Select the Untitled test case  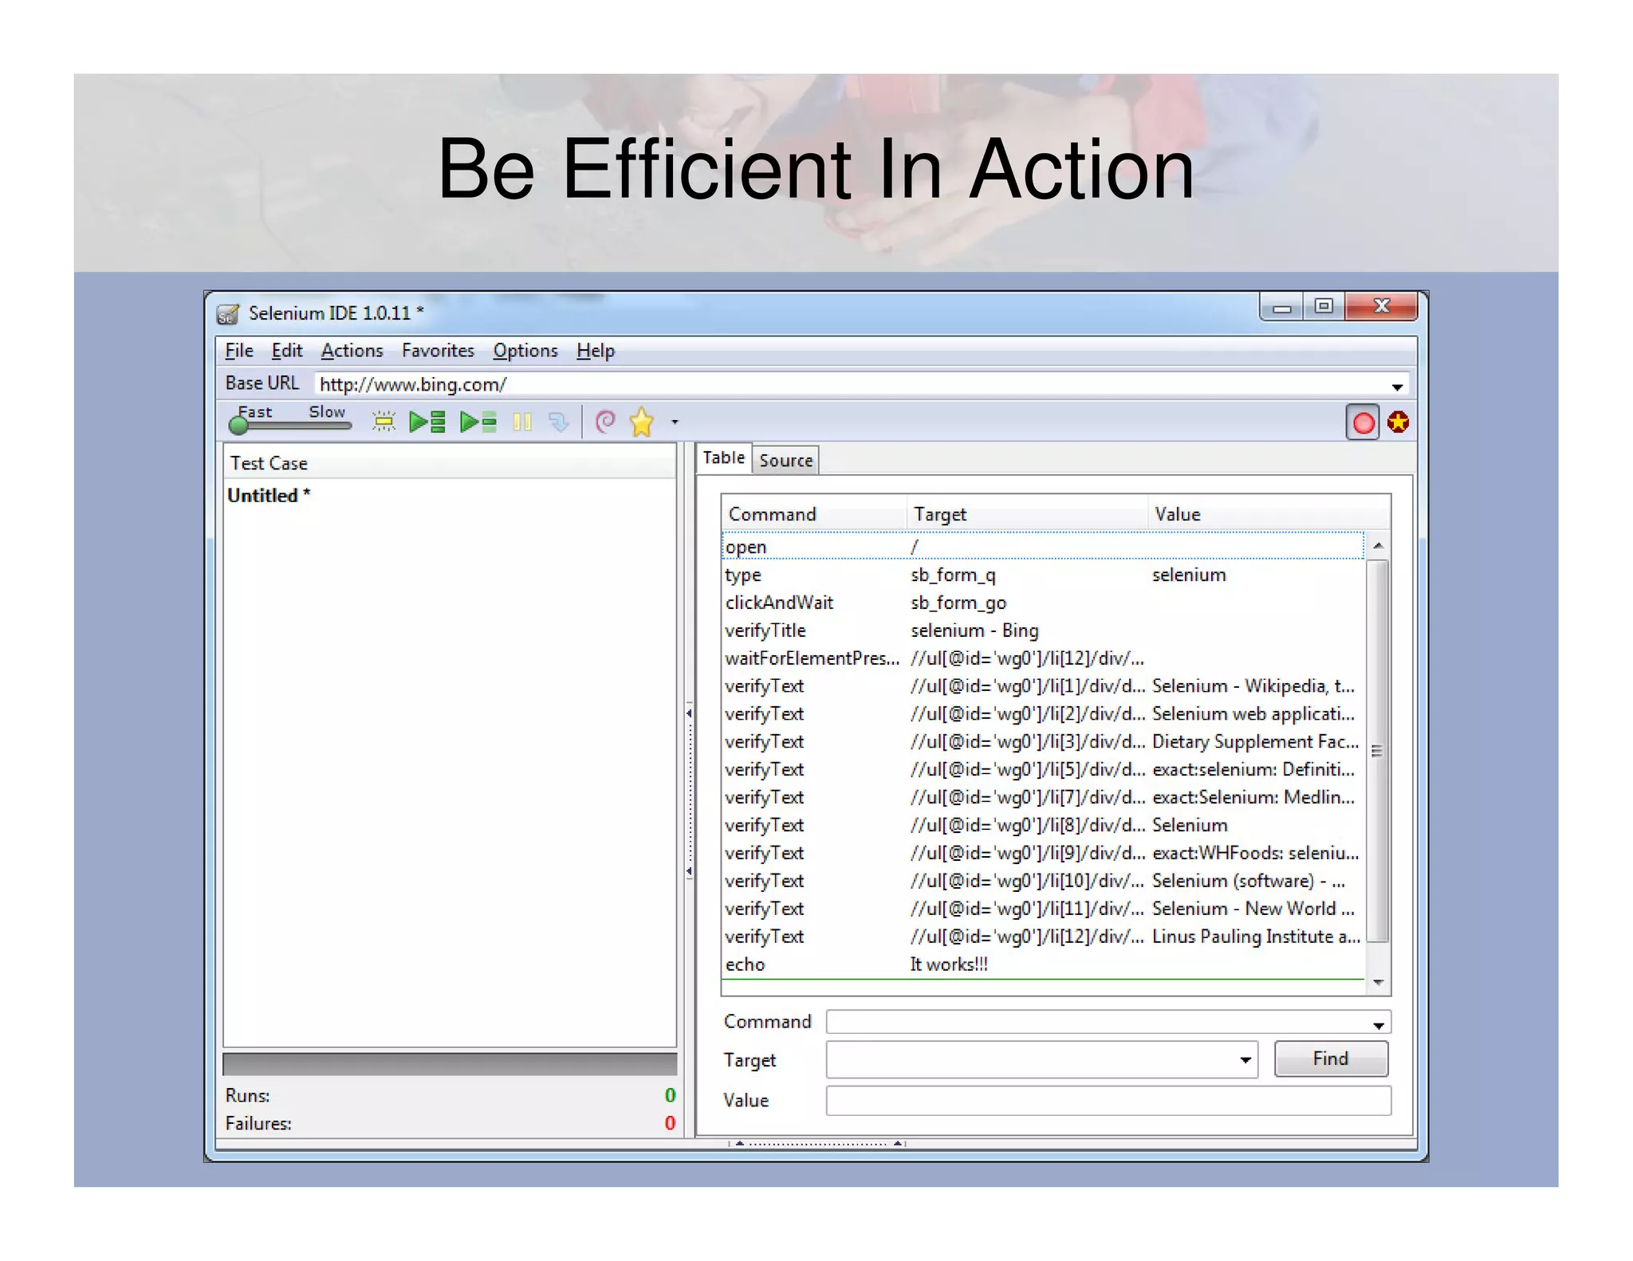[269, 495]
